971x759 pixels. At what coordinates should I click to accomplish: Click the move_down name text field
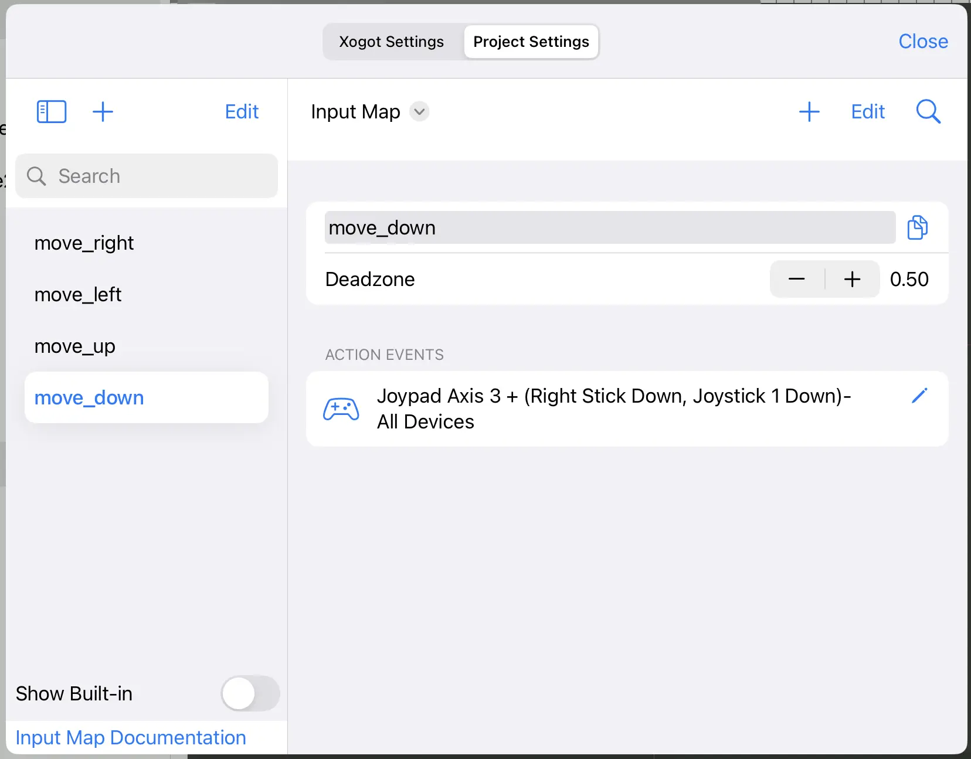pos(610,227)
